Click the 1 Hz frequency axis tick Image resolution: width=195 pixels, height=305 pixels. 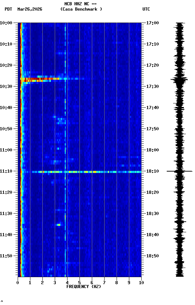[x=30, y=283]
